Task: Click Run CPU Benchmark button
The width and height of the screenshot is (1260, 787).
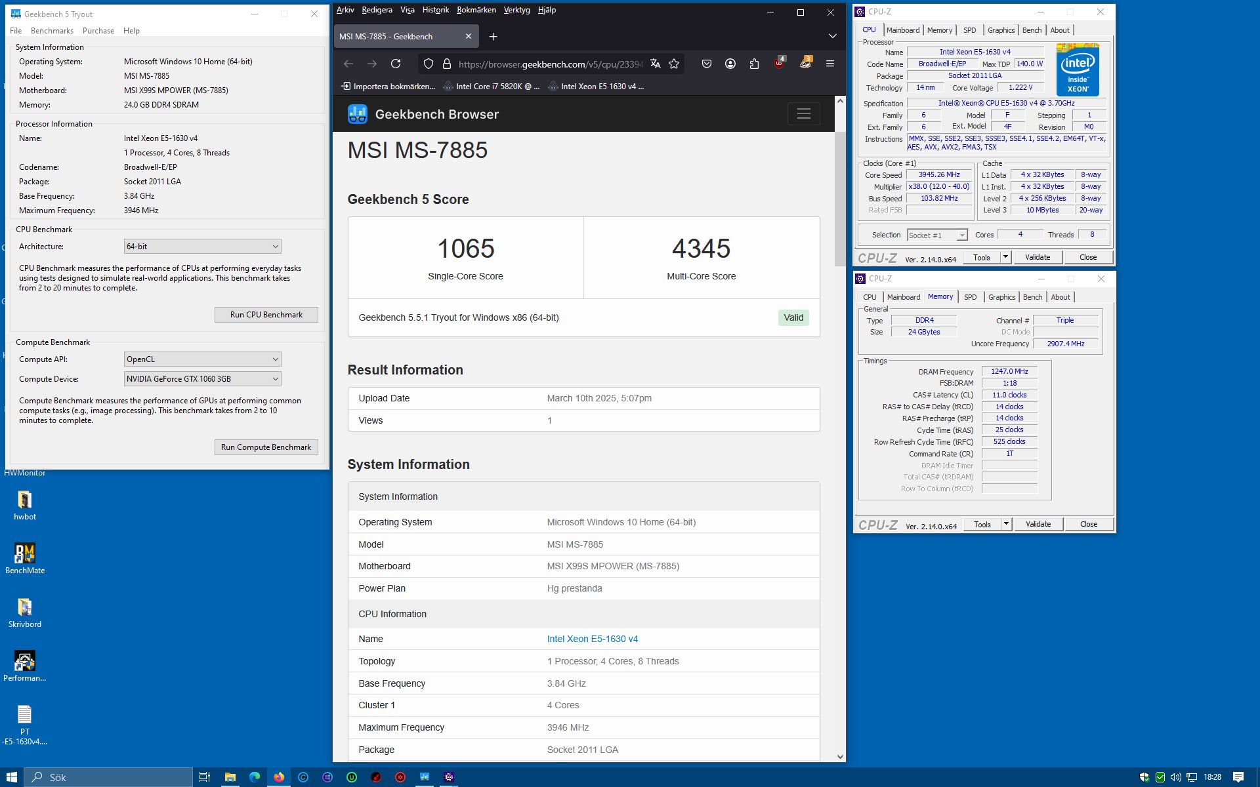Action: point(266,315)
